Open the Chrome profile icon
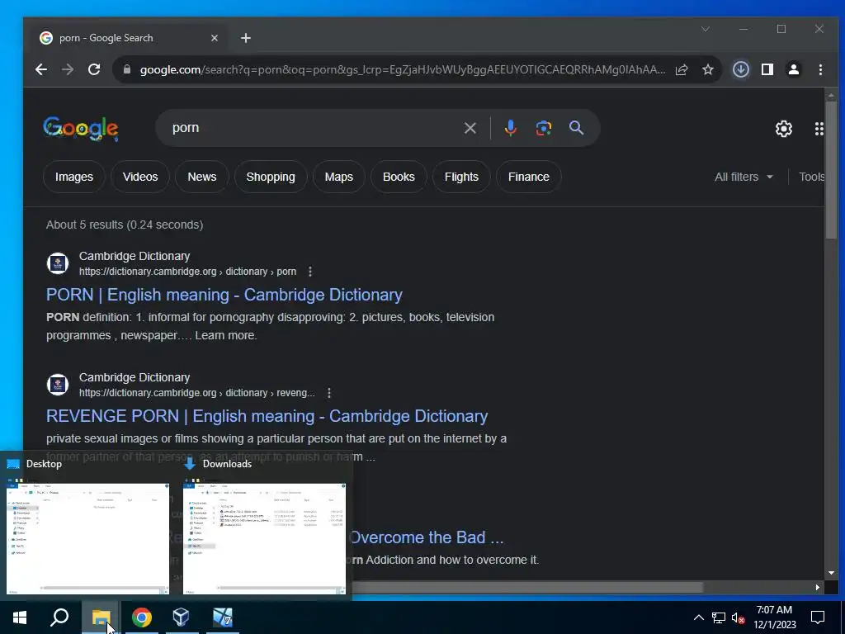Screen dimensions: 845x634 [x=793, y=69]
